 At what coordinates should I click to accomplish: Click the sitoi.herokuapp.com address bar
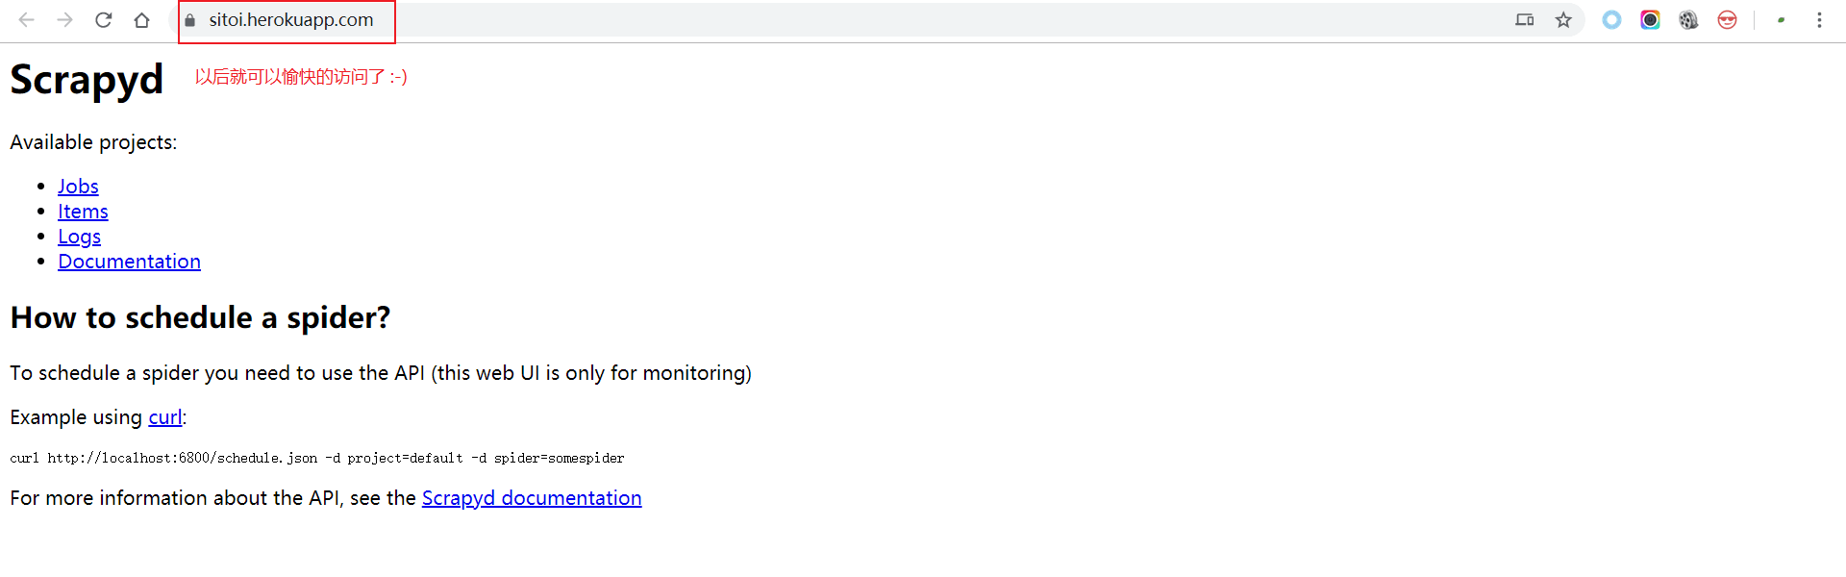pyautogui.click(x=291, y=20)
